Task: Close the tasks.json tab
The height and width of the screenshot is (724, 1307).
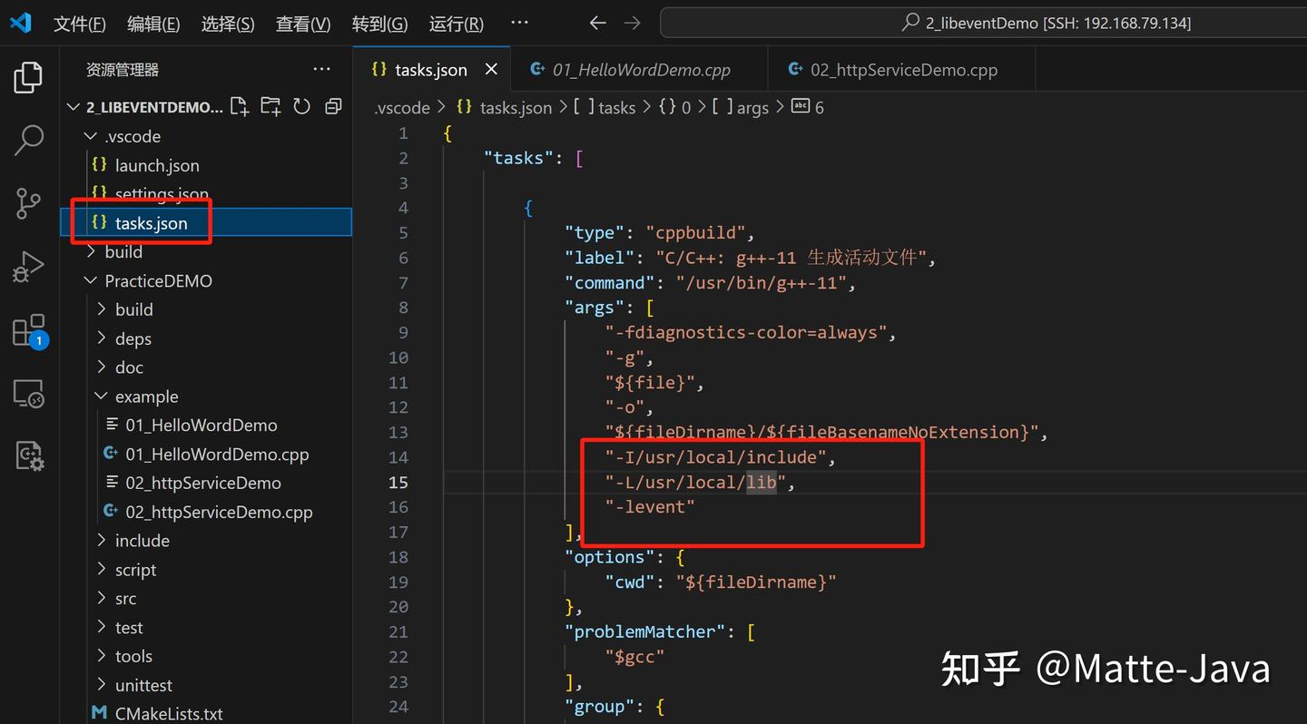Action: point(491,69)
